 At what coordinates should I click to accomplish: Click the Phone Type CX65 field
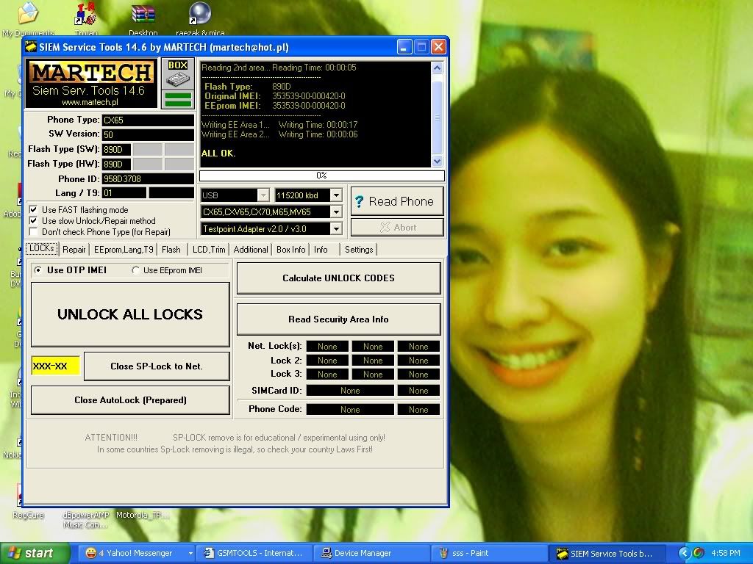pyautogui.click(x=148, y=120)
